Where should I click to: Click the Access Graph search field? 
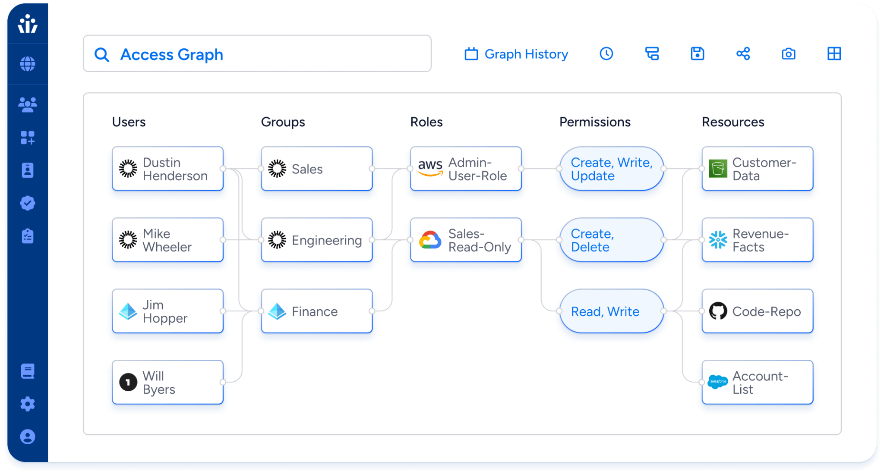[x=257, y=54]
